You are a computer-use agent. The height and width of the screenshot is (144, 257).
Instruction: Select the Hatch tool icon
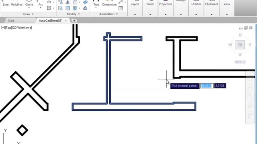coord(49,8)
